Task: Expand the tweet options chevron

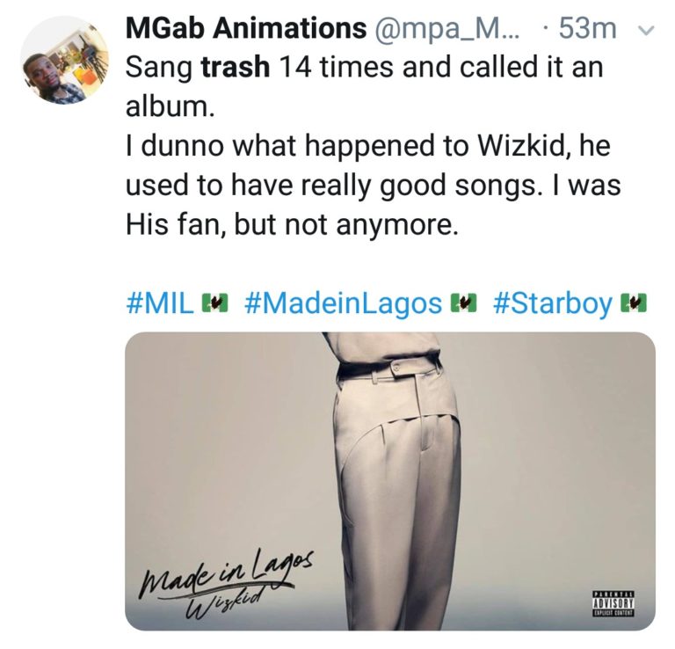Action: click(644, 31)
